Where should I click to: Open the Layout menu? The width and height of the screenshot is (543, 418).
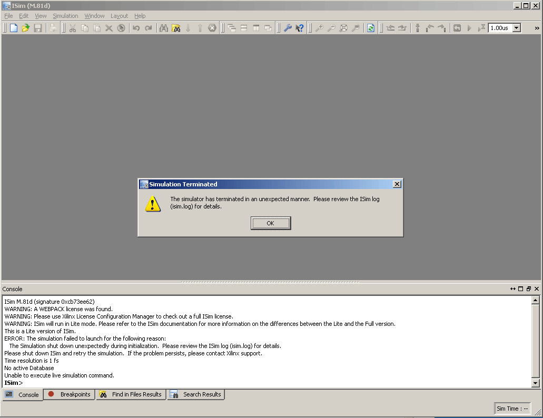(x=119, y=16)
